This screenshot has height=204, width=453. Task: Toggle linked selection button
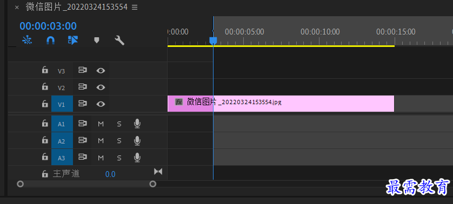point(73,40)
